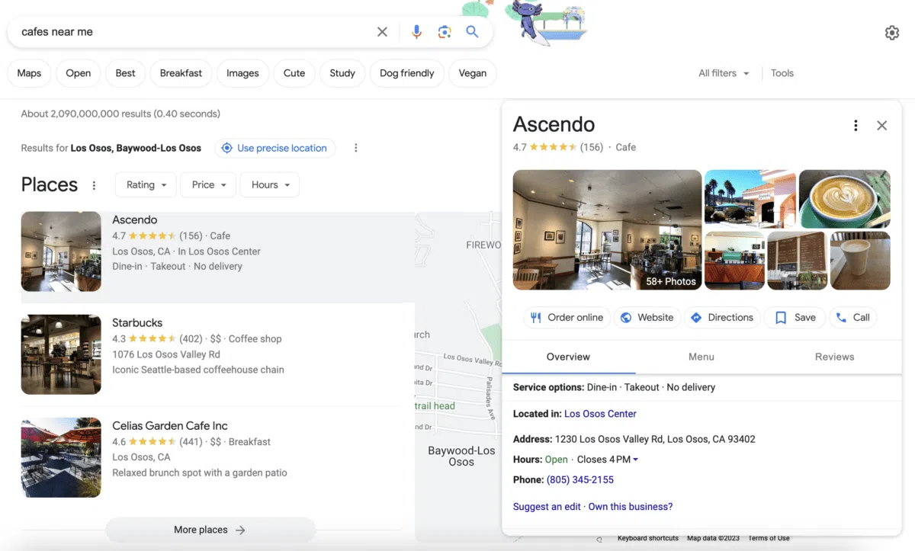Image resolution: width=915 pixels, height=551 pixels.
Task: Open the three-dot menu on Ascendo's panel
Action: pyautogui.click(x=856, y=124)
